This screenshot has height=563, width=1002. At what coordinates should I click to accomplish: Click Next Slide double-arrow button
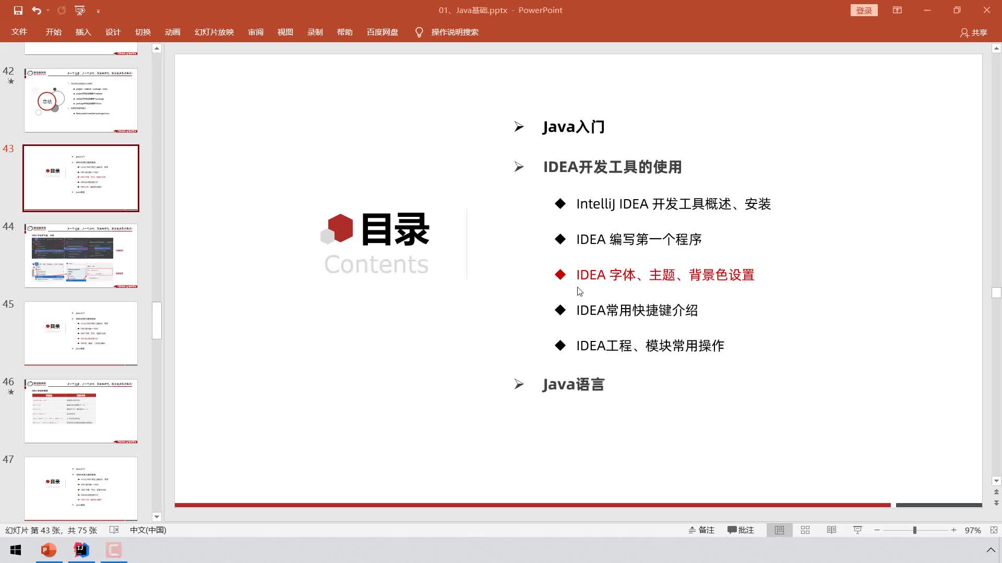coord(996,503)
